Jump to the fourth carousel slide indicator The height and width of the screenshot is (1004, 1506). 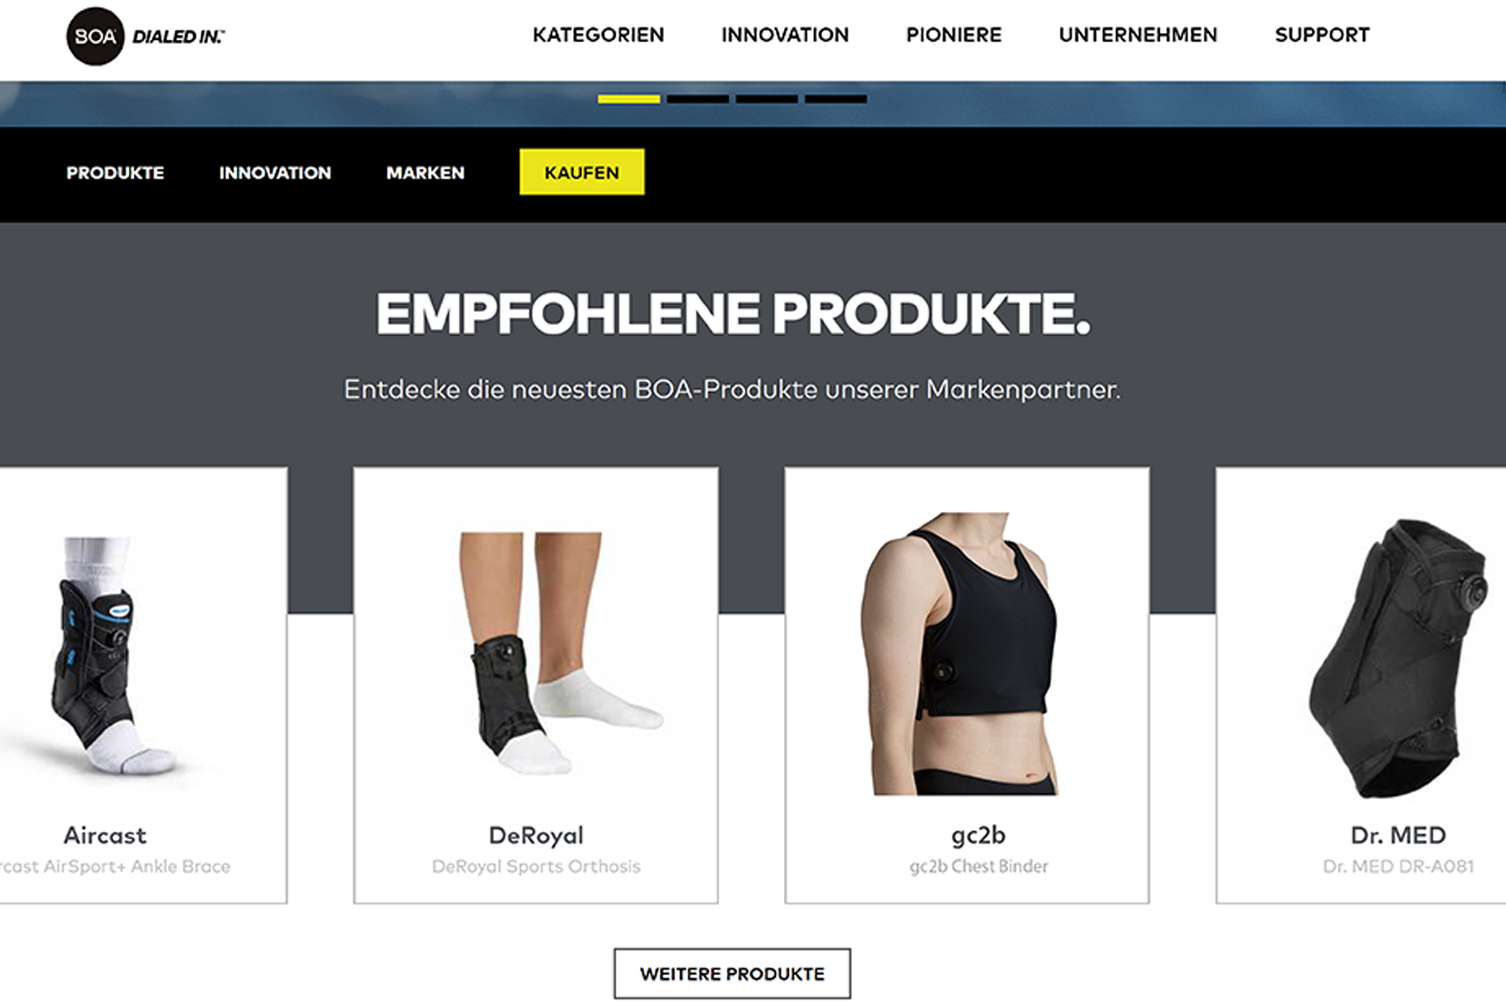(835, 99)
